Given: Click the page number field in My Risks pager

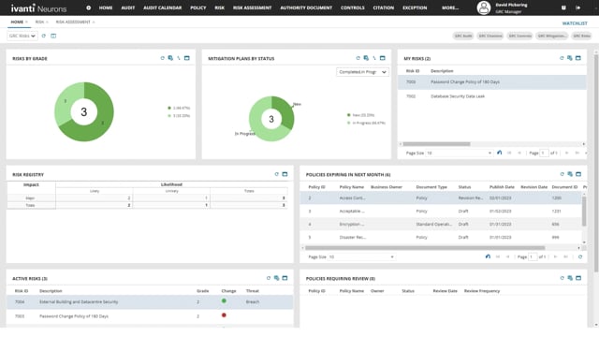Looking at the screenshot, I should coord(544,153).
